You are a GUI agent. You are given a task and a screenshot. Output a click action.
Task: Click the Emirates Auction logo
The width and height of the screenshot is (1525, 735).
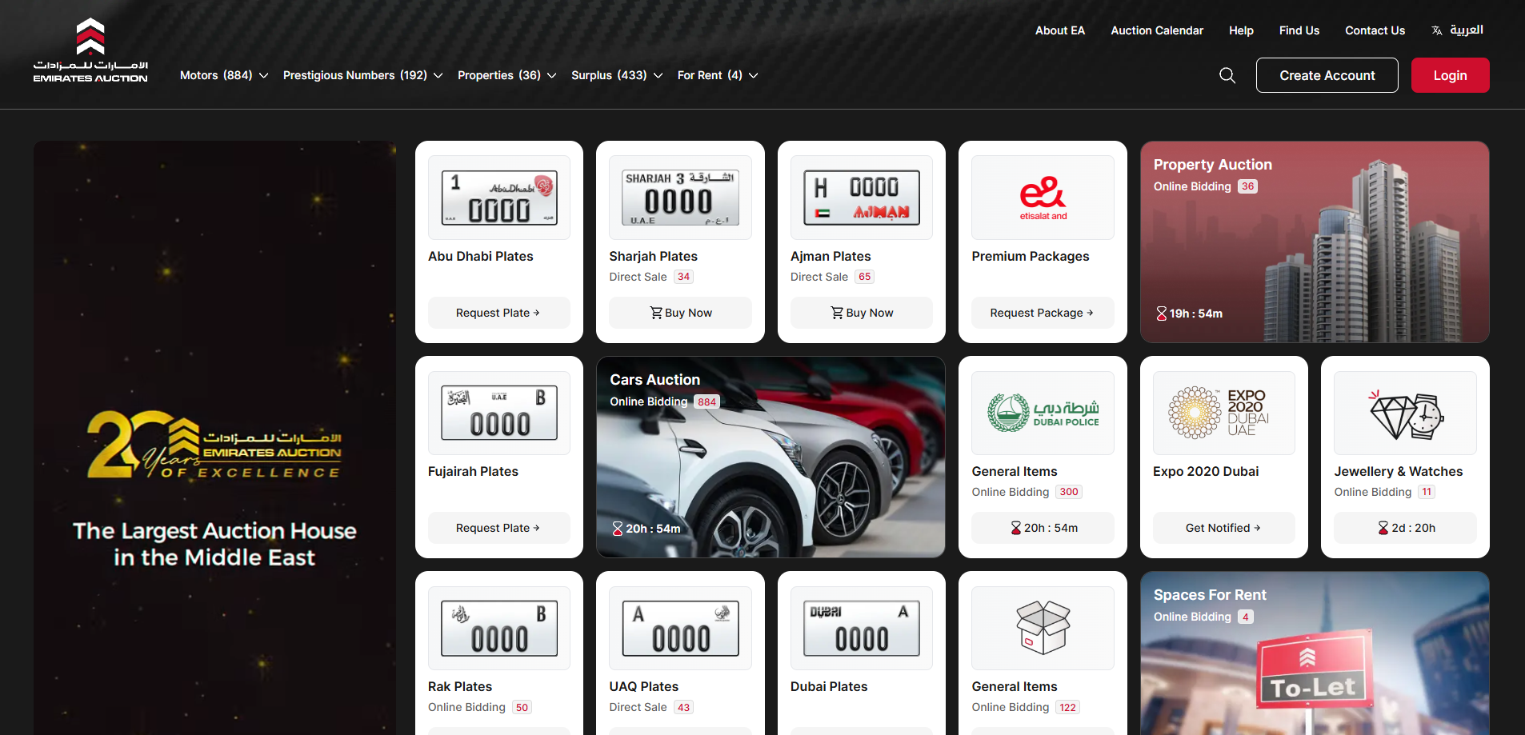click(x=90, y=50)
